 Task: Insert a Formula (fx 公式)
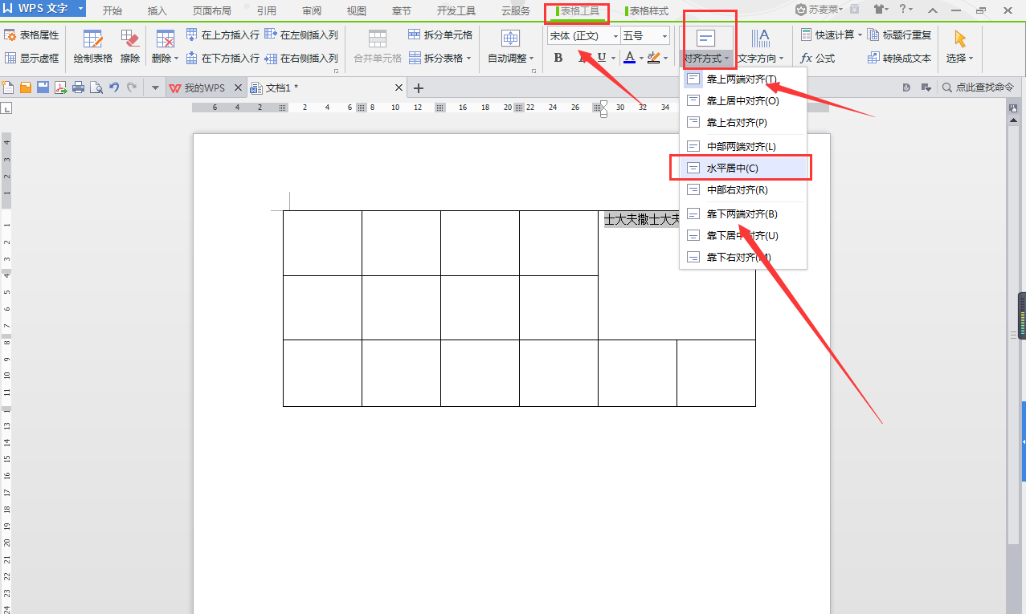(x=818, y=58)
